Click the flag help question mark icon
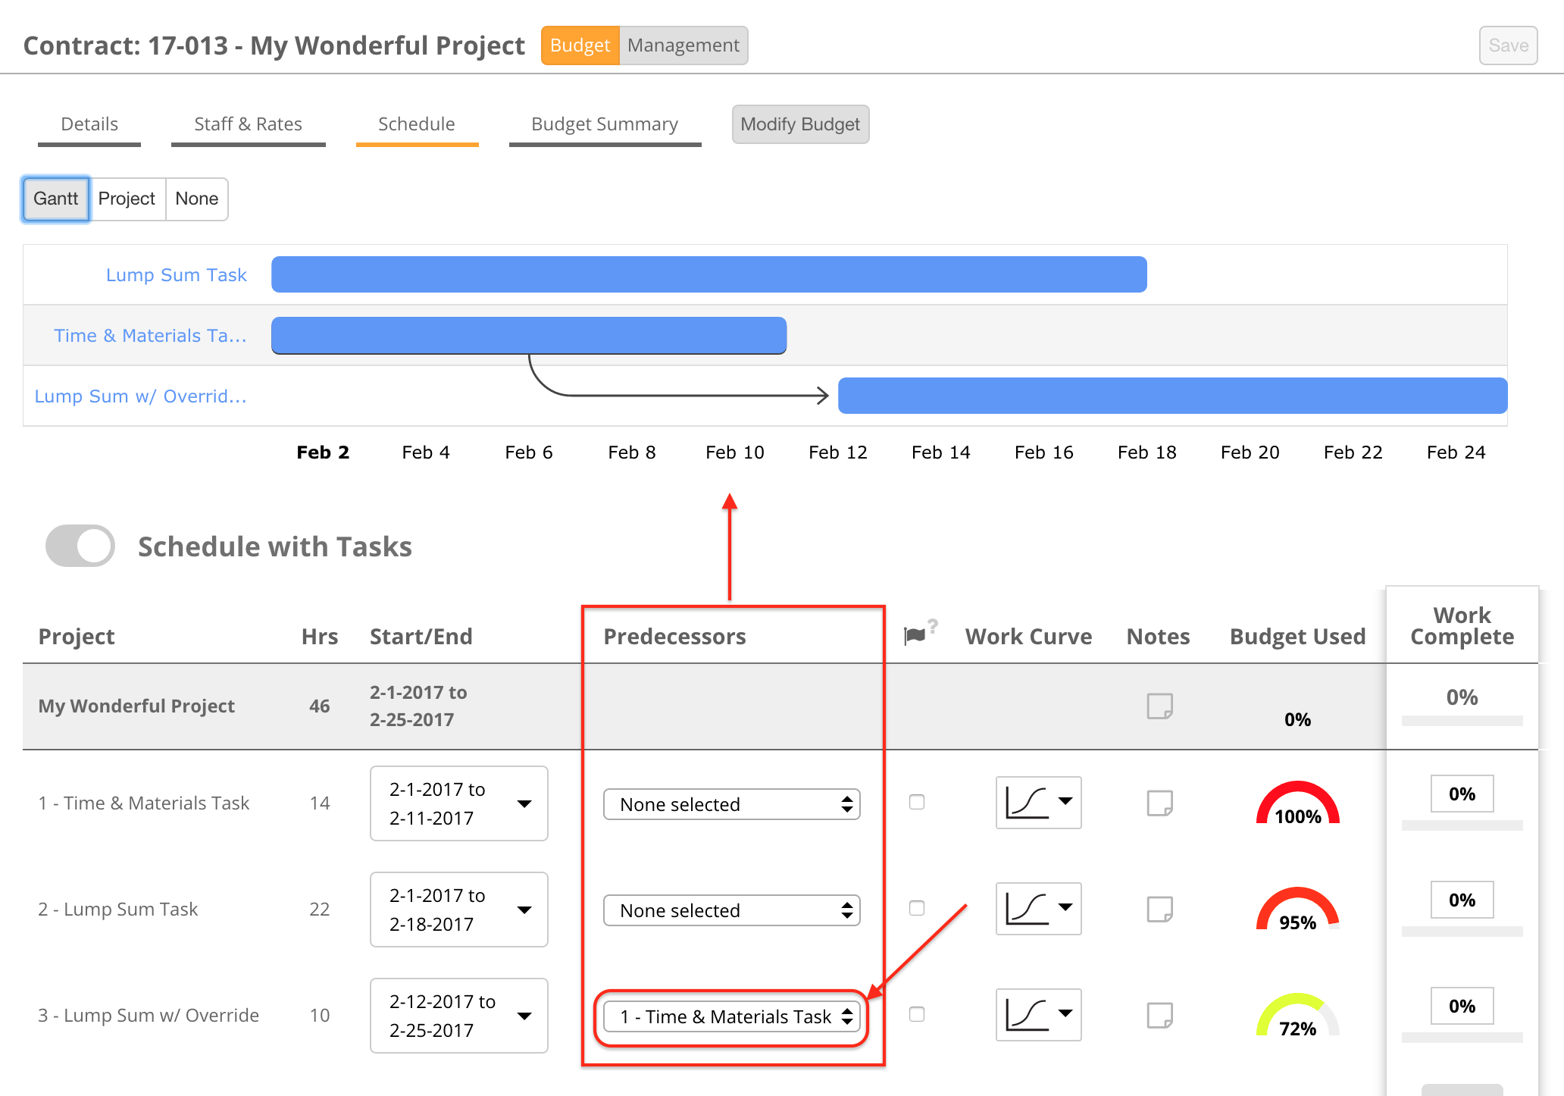The image size is (1564, 1096). pos(934,626)
